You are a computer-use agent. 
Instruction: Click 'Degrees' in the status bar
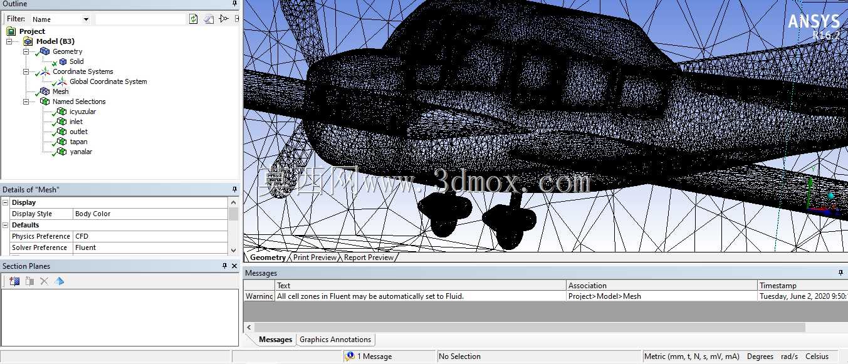760,356
